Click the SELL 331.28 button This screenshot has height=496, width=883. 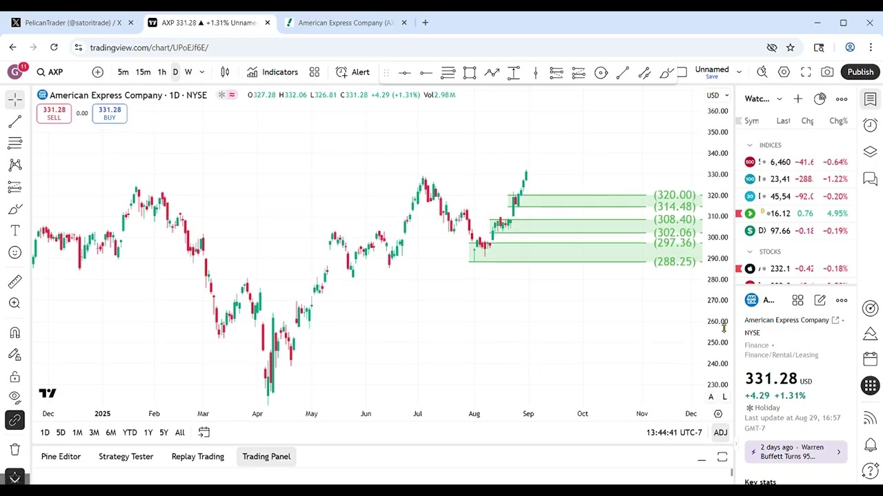pyautogui.click(x=54, y=114)
